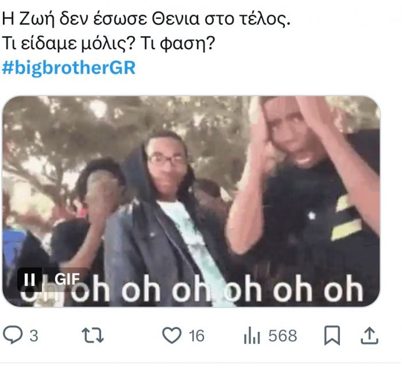Click the reply count 3
402x368 pixels.
(x=34, y=335)
